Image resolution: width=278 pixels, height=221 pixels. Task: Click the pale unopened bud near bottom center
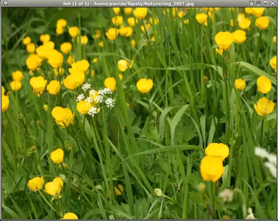(x=158, y=192)
